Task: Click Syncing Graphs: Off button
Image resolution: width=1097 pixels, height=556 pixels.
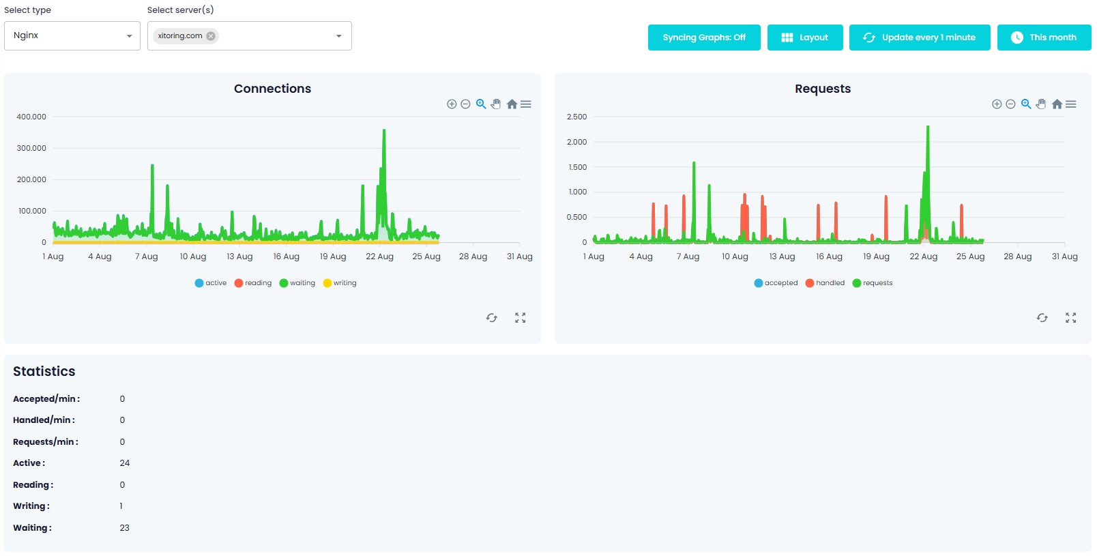Action: pyautogui.click(x=704, y=38)
